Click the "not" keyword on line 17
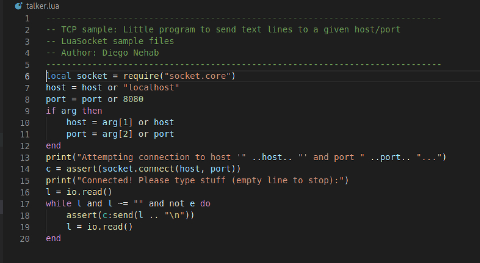The image size is (480, 263). pos(177,204)
